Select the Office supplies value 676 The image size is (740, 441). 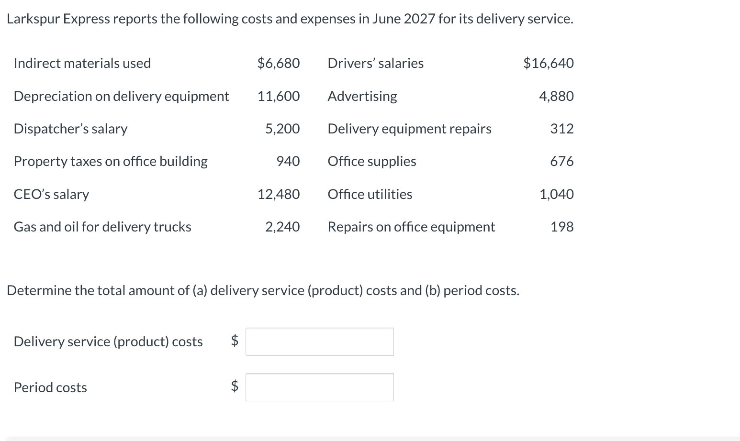coord(561,161)
